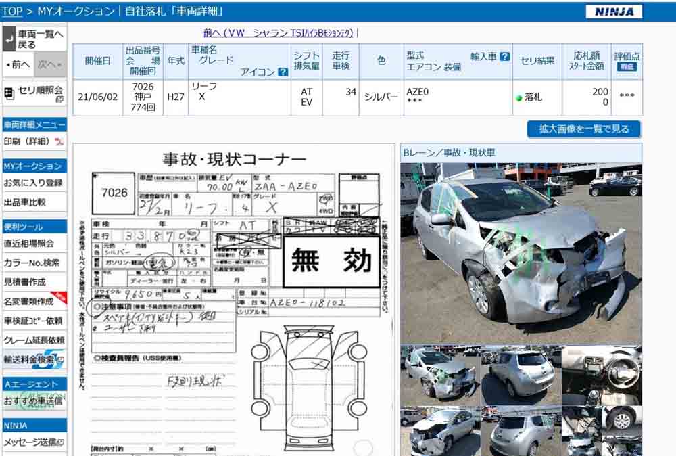Open the first-row interior steering wheel thumbnail
The image size is (676, 456).
602,375
